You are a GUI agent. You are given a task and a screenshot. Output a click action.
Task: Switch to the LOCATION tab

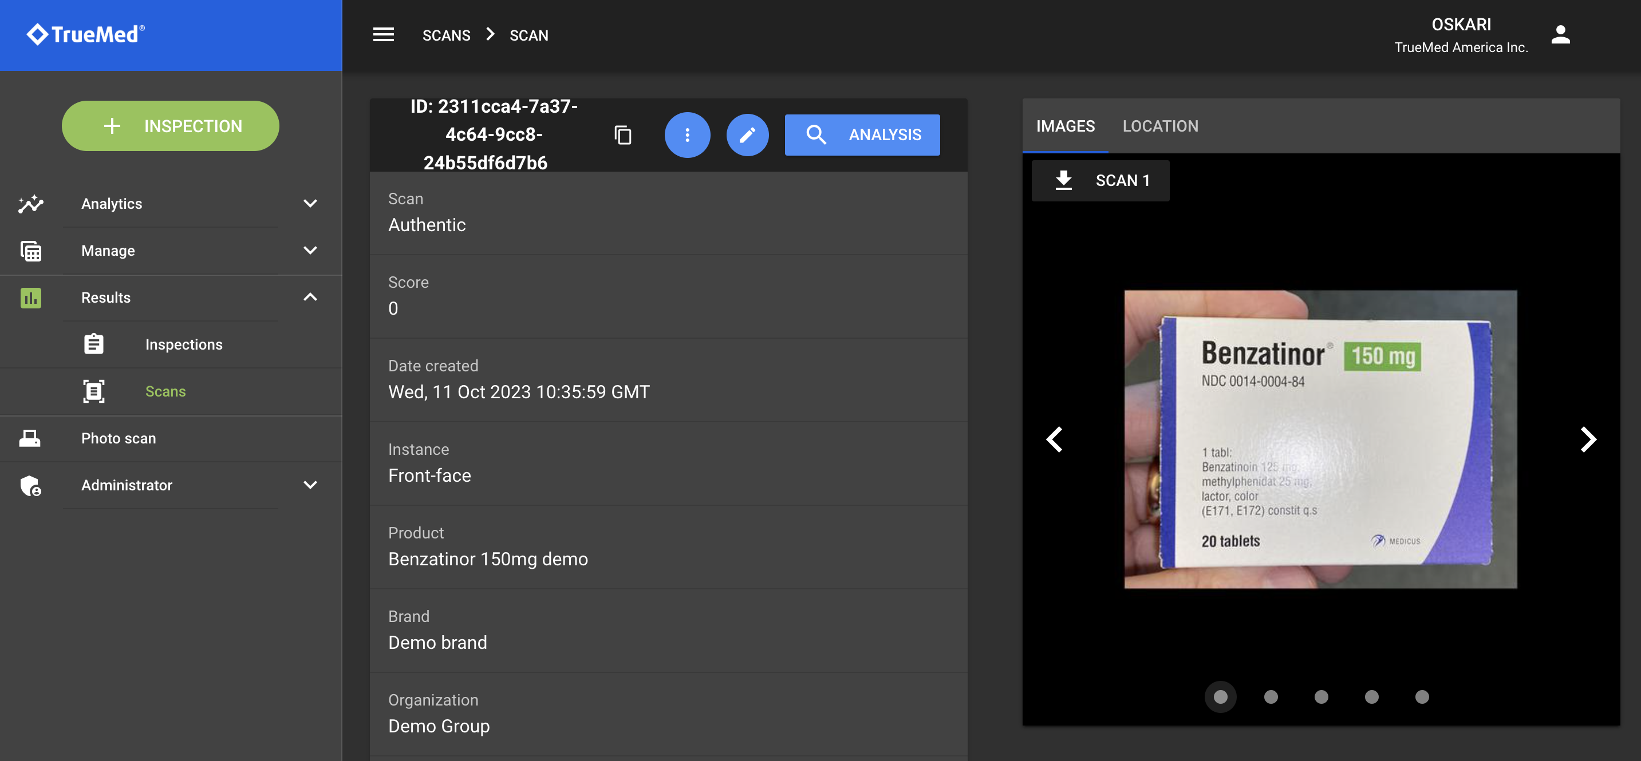coord(1160,126)
